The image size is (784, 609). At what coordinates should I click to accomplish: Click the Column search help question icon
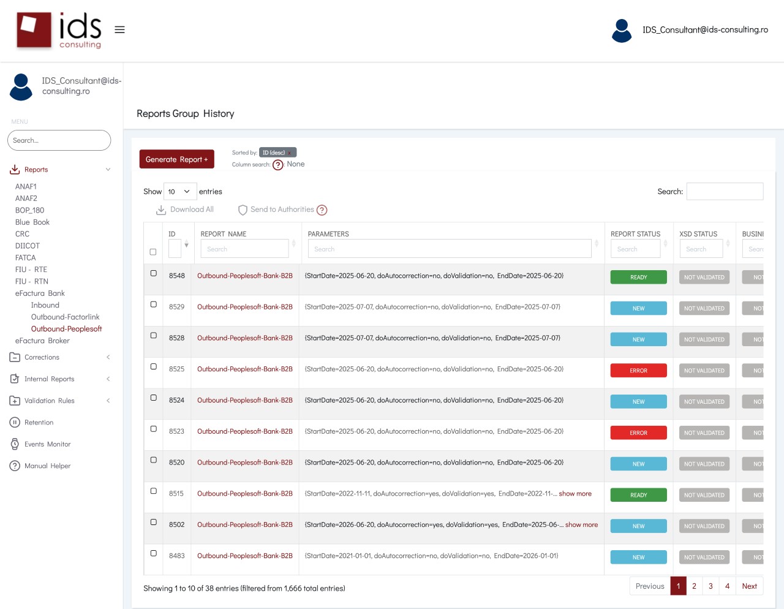click(278, 165)
